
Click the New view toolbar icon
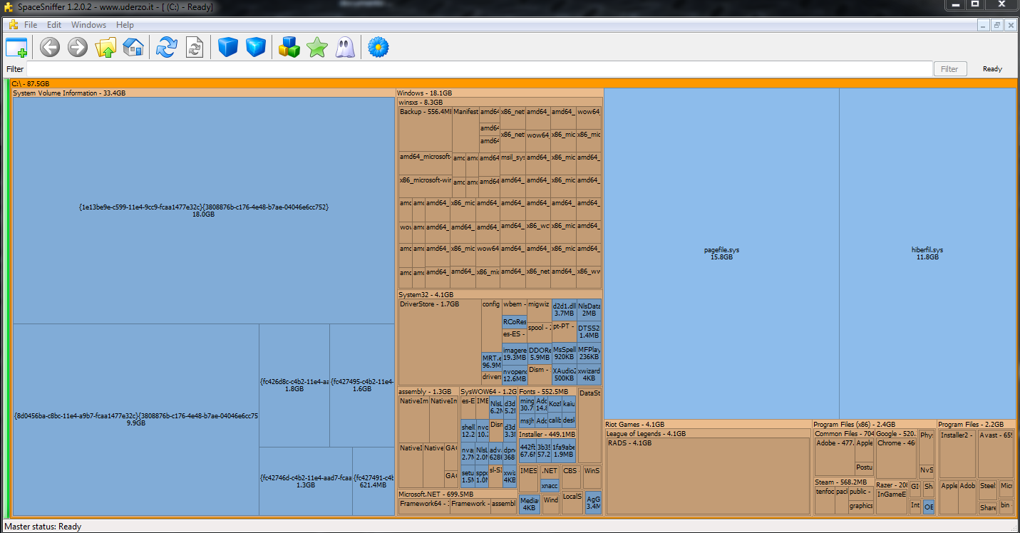(x=16, y=48)
